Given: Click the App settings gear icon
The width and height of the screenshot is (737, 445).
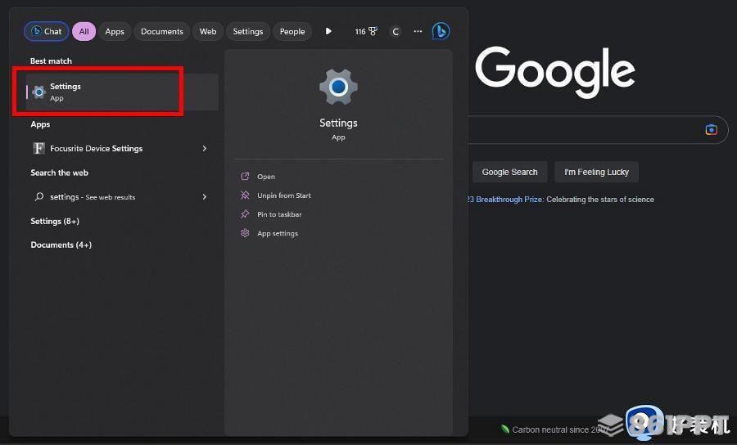Looking at the screenshot, I should pos(245,233).
